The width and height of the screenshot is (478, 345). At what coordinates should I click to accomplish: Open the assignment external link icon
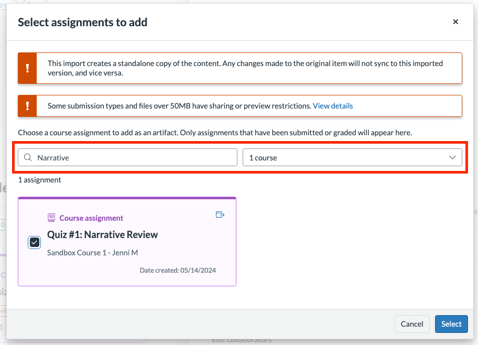click(220, 215)
